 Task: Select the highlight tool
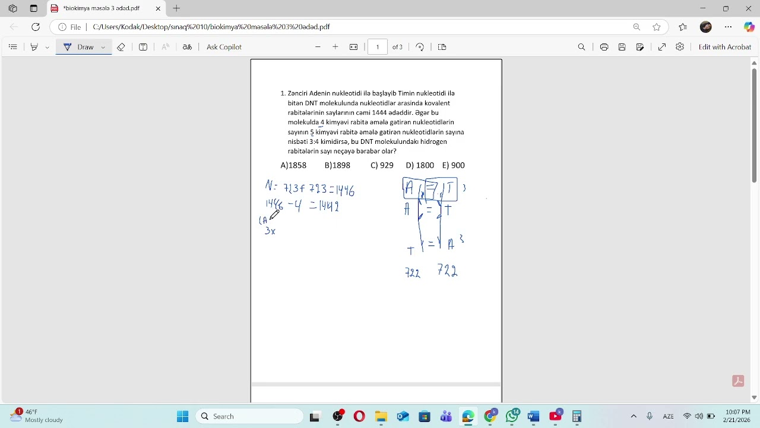[x=34, y=47]
